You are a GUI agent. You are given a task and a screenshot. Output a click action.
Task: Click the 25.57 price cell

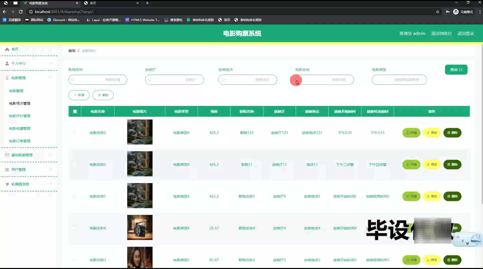click(214, 228)
